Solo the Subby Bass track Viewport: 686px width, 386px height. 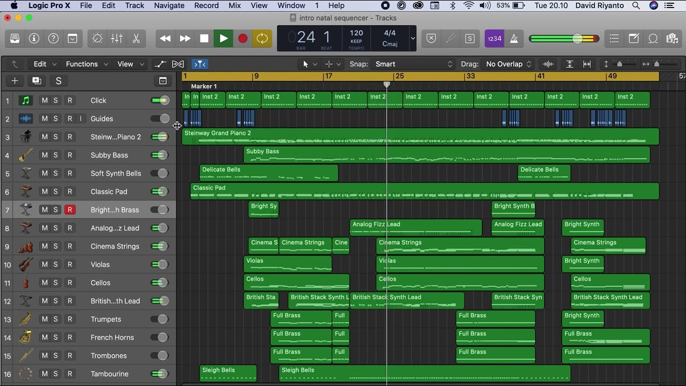tap(55, 155)
